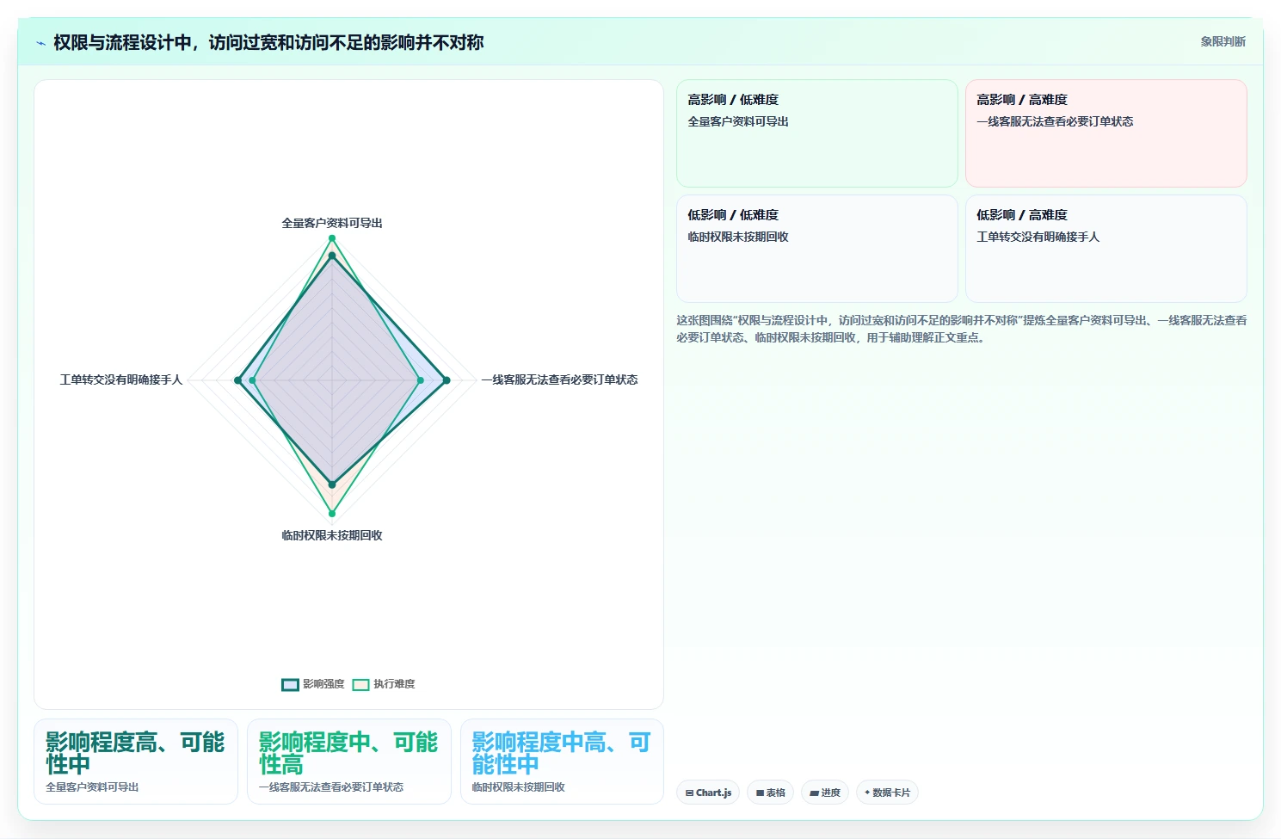Click the 影响程度中、可能性高 stat card
Image resolution: width=1281 pixels, height=839 pixels.
coord(349,762)
